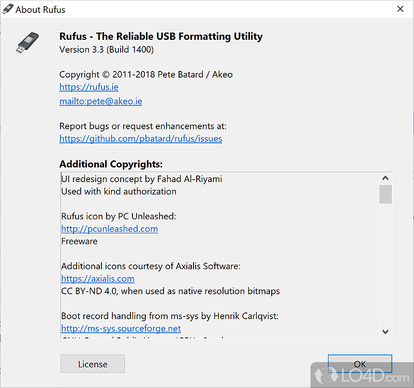Viewport: 414px width, 388px height.
Task: Click the "UI redesign concept by Fahad Al-Riyami" line
Action: (x=142, y=179)
